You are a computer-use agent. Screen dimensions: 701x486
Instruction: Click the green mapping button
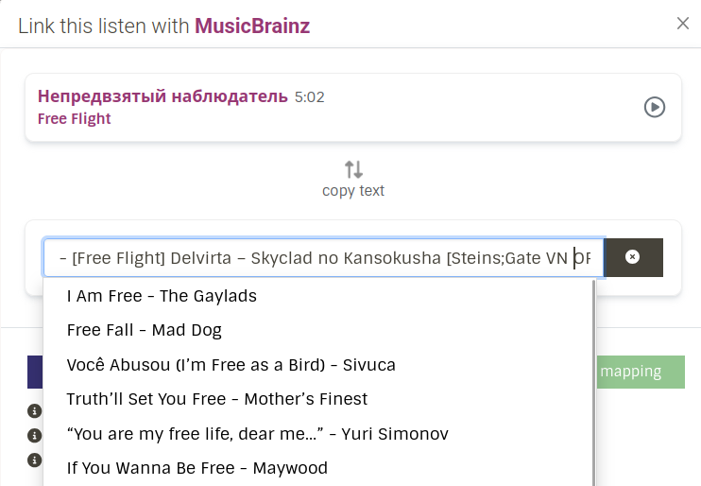(x=642, y=372)
